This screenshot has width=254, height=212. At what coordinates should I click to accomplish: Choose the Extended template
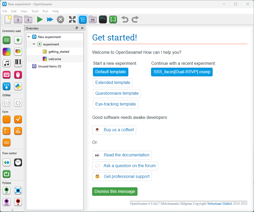click(113, 83)
